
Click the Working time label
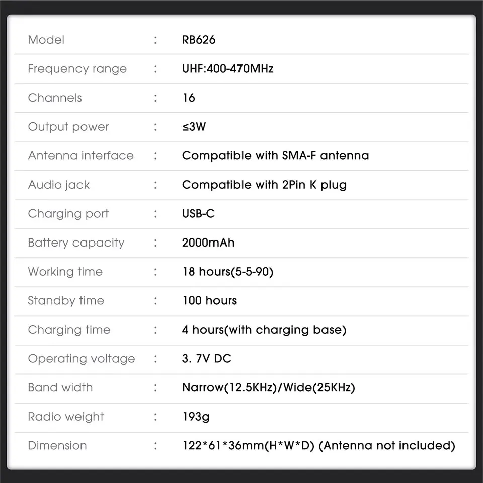coord(65,272)
